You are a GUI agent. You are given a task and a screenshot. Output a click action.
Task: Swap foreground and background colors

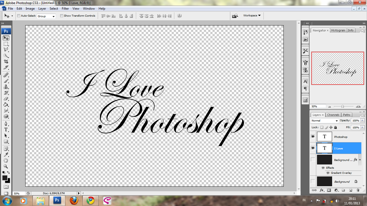tap(9, 172)
